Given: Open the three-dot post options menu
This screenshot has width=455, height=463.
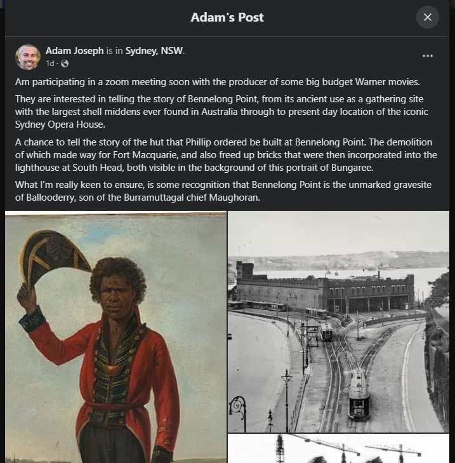Looking at the screenshot, I should tap(427, 56).
